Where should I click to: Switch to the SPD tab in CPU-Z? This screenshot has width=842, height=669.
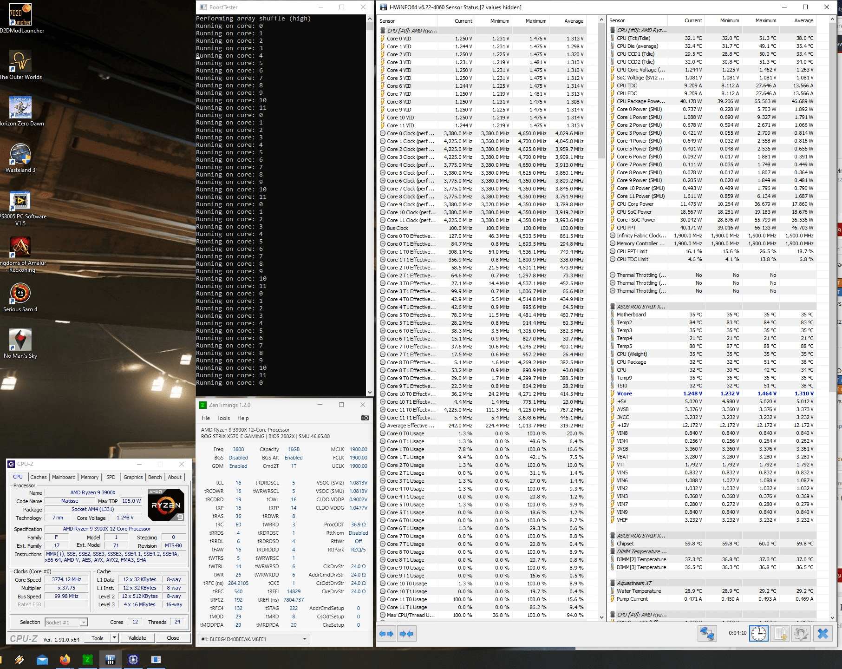click(111, 477)
